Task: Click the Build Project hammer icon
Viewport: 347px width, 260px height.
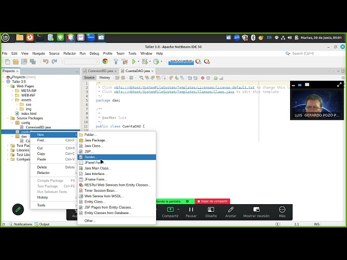Action: click(115, 61)
